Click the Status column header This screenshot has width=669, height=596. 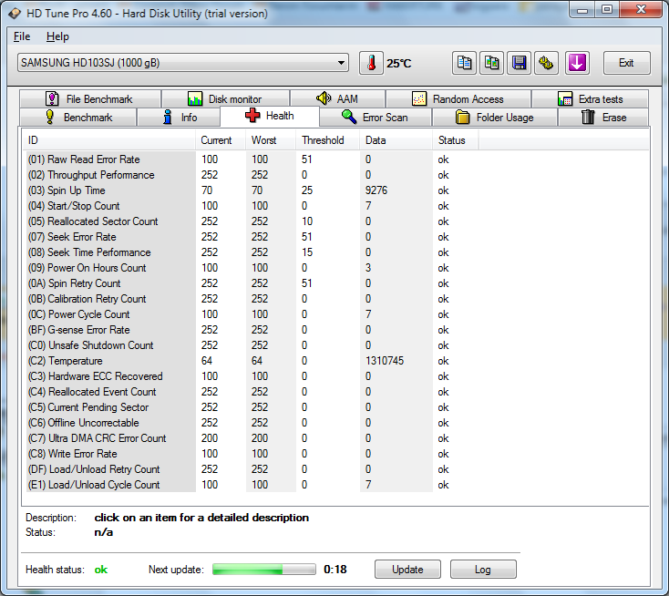pos(455,140)
